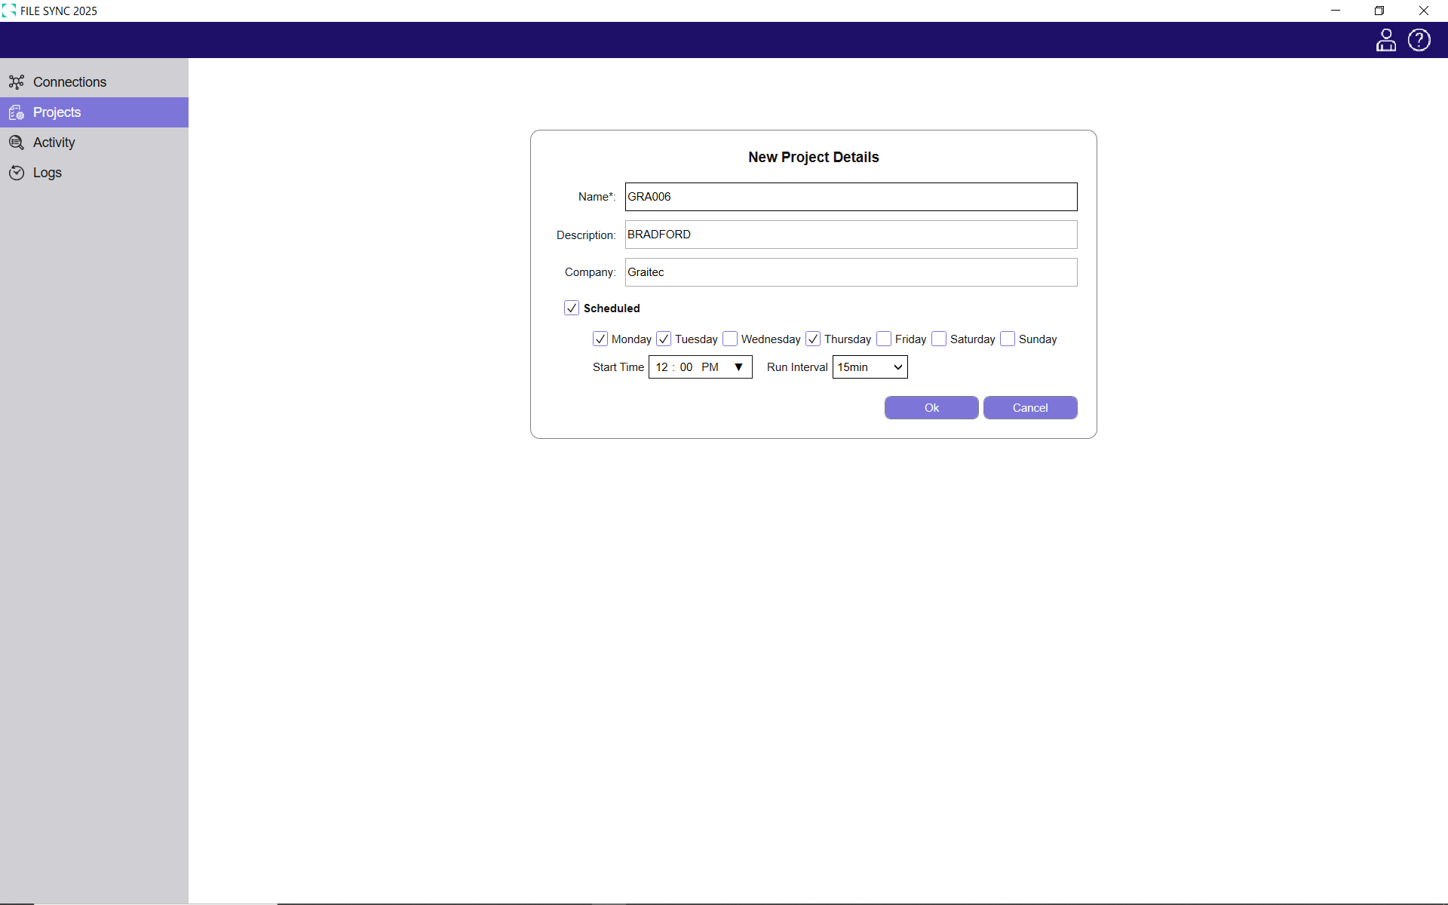Disable the Thursday checkbox
The image size is (1448, 905).
click(x=813, y=339)
